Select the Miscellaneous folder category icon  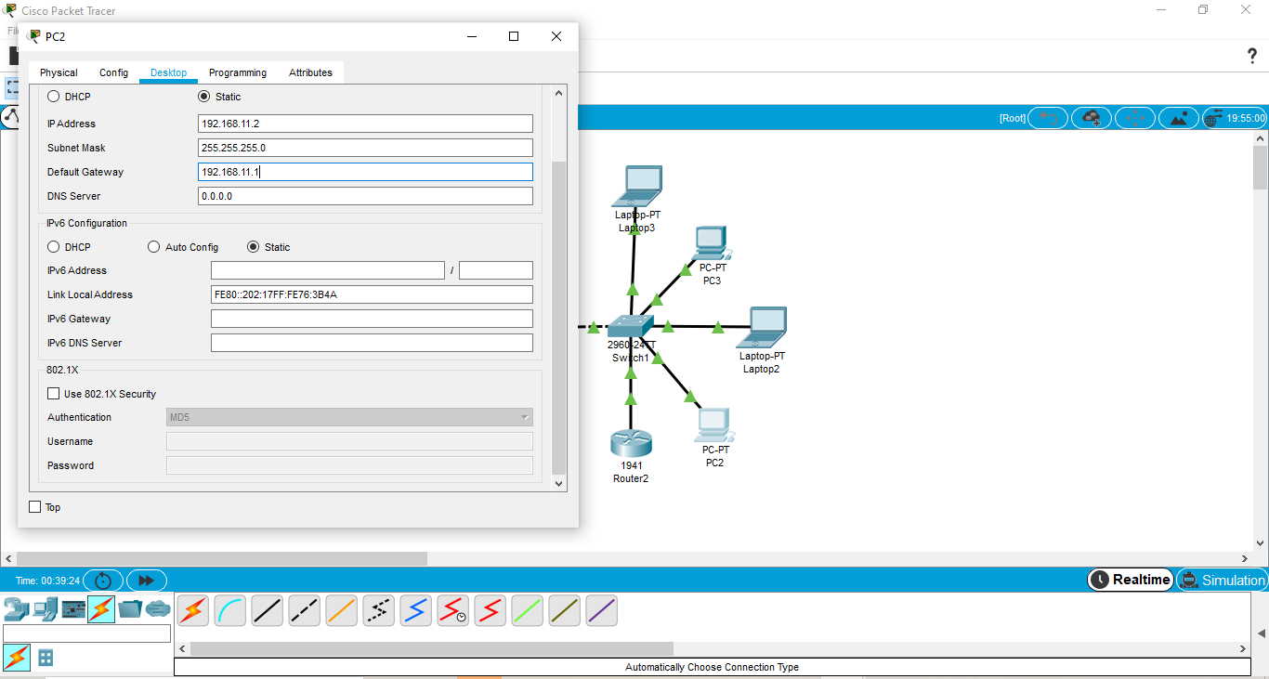pos(130,609)
